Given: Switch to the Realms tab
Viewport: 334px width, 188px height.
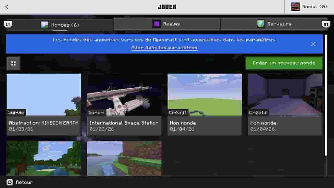Looking at the screenshot, I should (167, 24).
